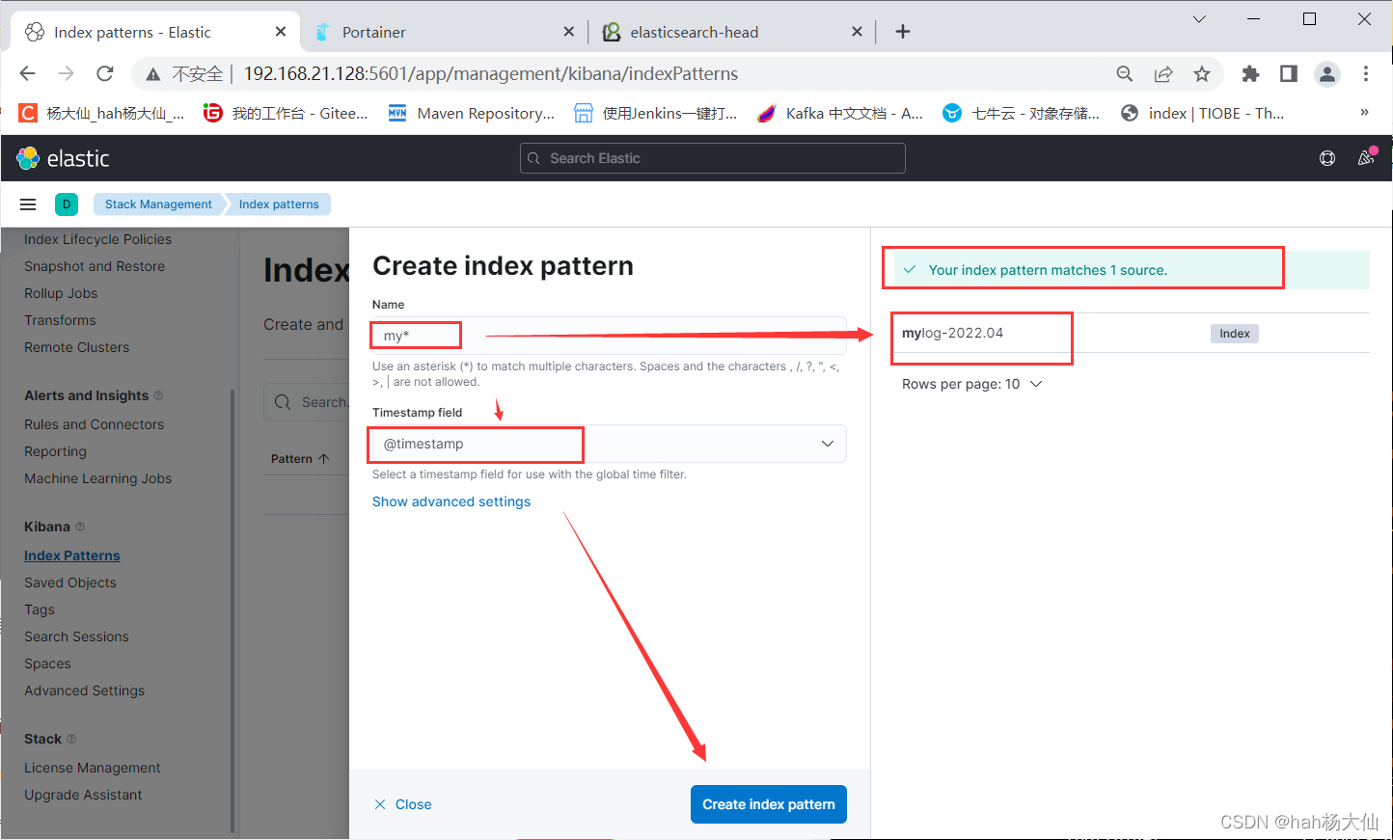Click the elastic logo

(x=64, y=158)
